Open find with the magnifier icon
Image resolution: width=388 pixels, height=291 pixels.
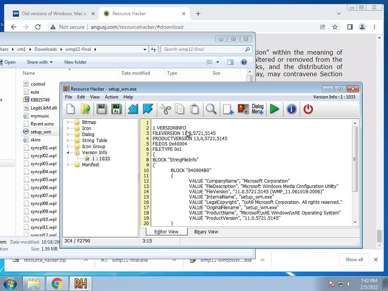[x=211, y=109]
